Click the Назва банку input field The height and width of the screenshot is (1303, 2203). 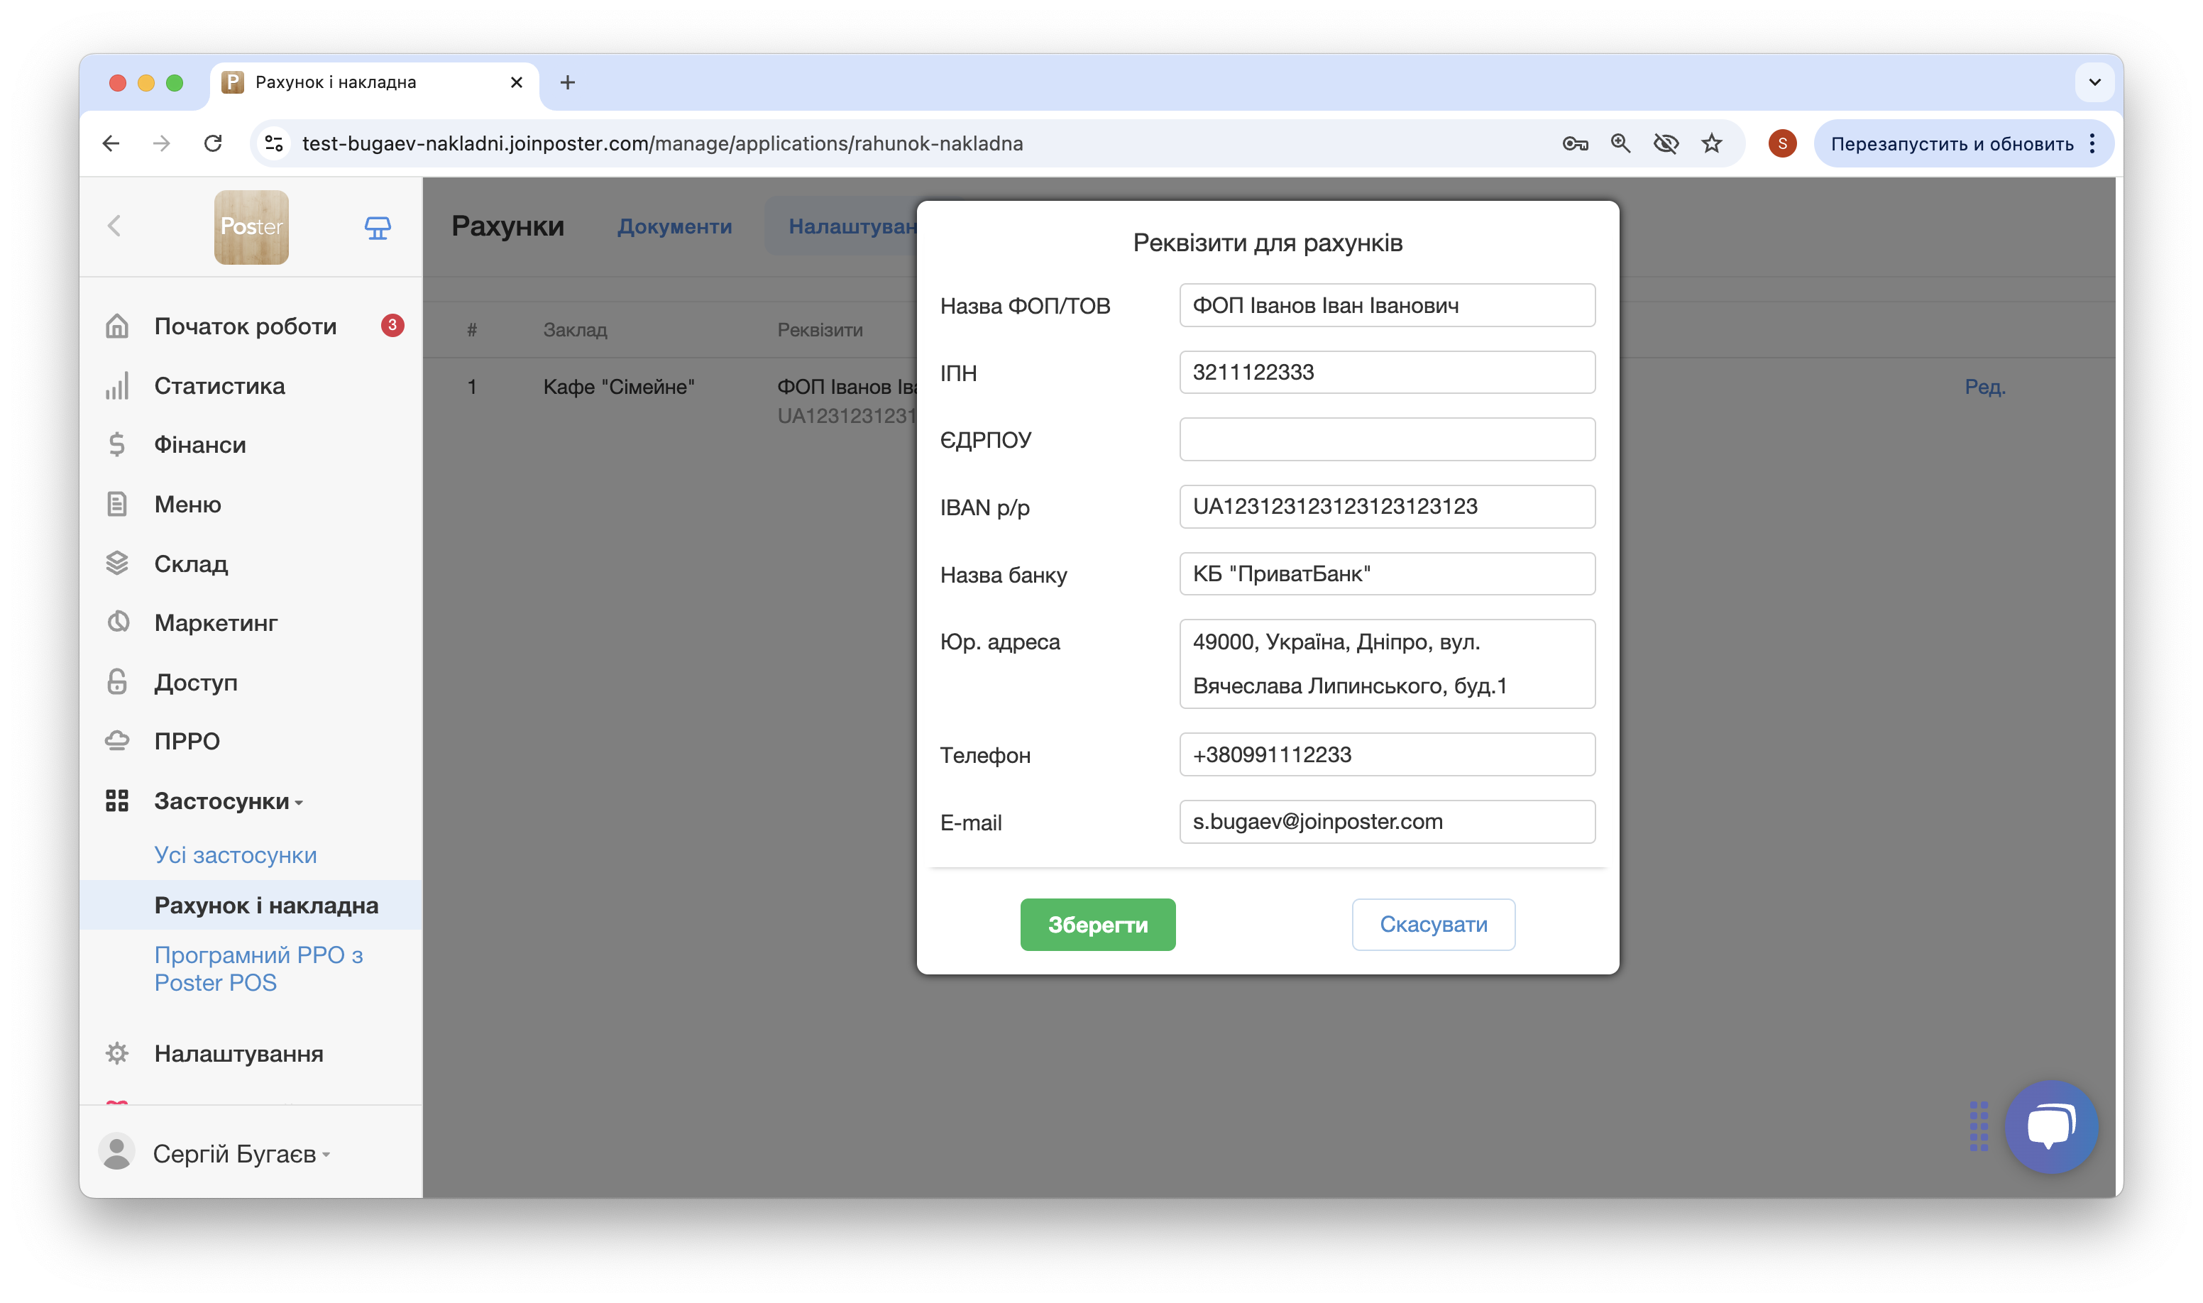pyautogui.click(x=1388, y=573)
